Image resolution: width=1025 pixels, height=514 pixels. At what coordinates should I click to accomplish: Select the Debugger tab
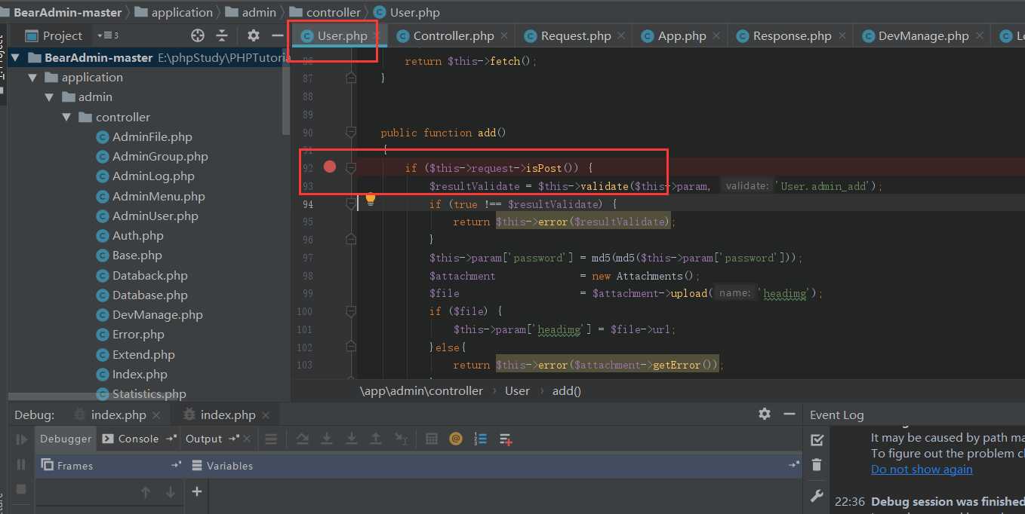click(66, 439)
